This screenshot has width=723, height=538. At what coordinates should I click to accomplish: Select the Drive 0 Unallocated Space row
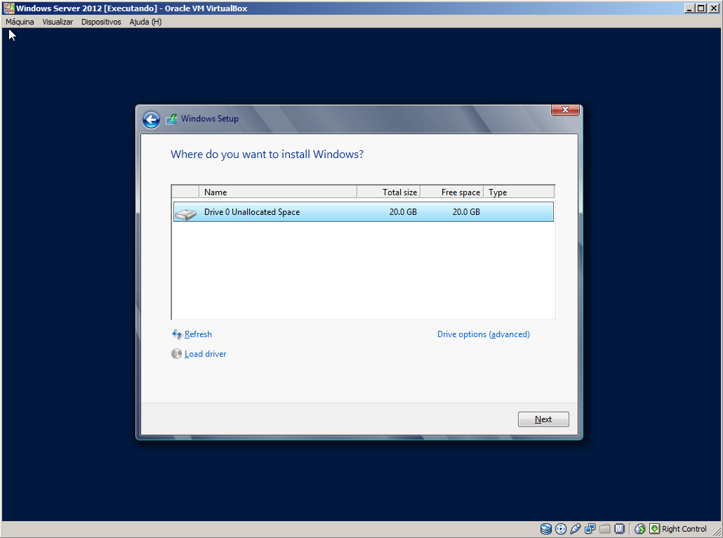(364, 212)
